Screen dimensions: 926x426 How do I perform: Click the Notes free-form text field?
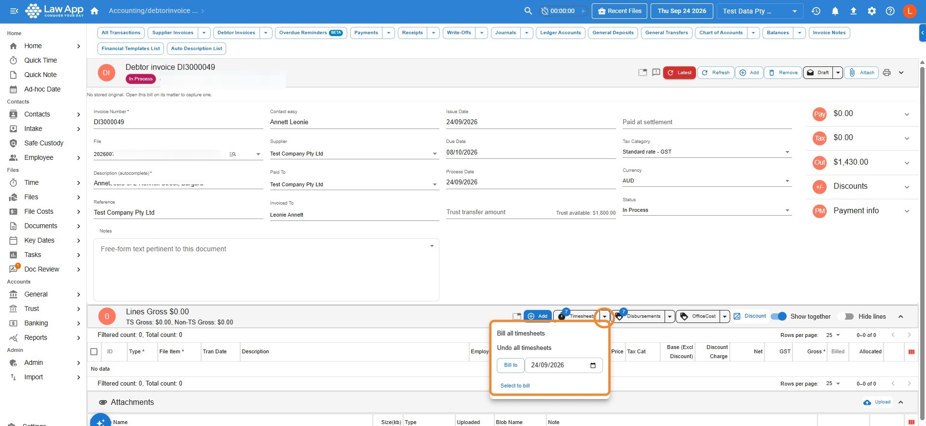click(266, 270)
